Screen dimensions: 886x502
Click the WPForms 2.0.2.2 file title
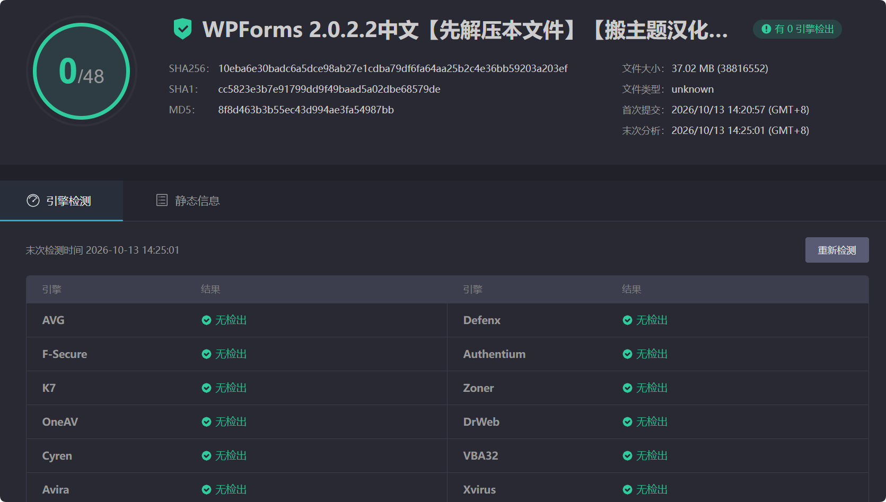click(465, 30)
